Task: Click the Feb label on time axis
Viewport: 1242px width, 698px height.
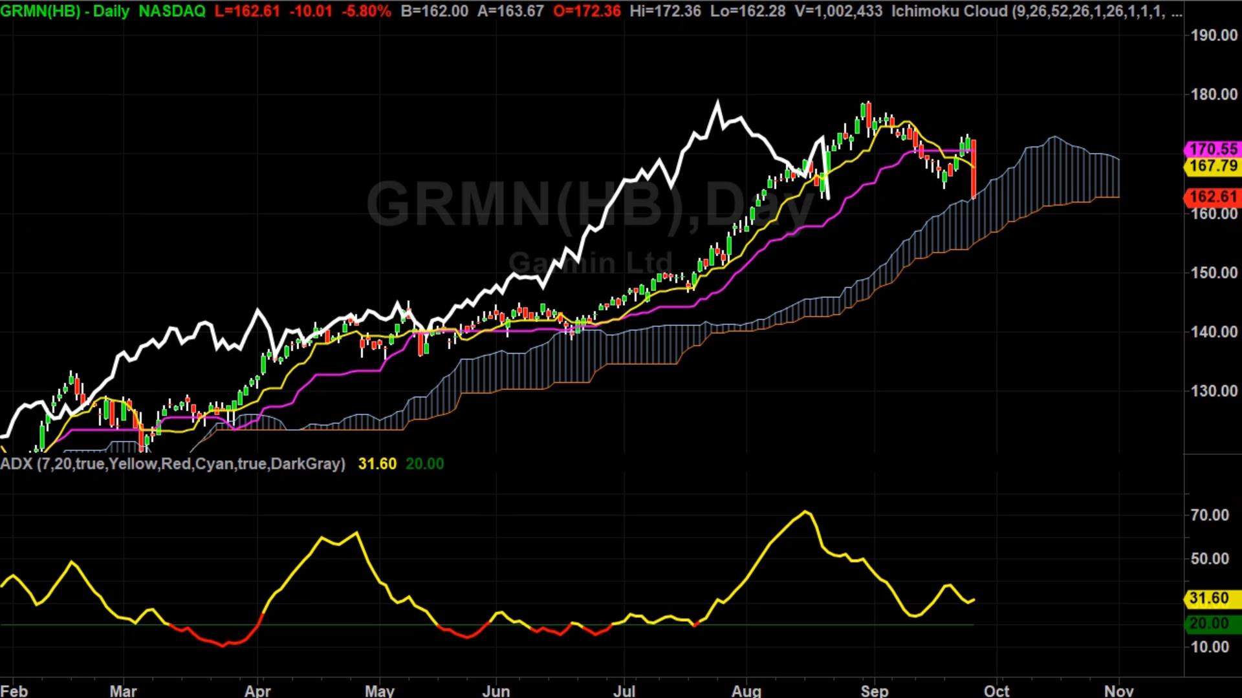Action: click(14, 690)
